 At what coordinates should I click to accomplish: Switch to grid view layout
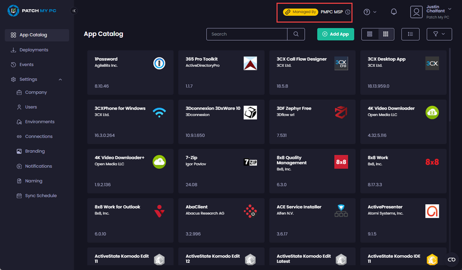[x=386, y=34]
